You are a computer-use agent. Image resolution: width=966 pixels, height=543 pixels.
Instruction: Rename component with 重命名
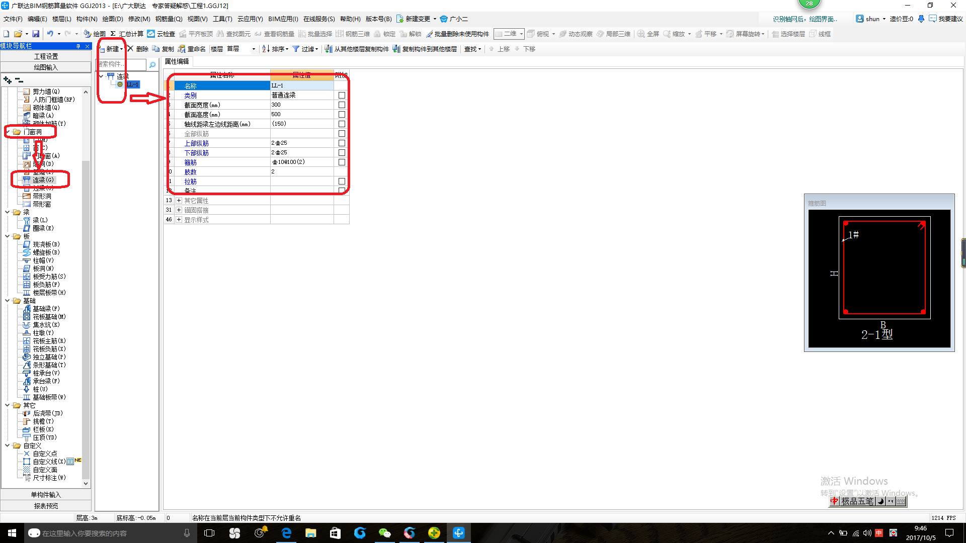pos(192,49)
